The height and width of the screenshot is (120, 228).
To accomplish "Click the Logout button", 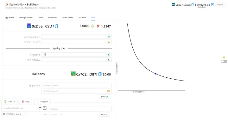I will pos(220,5).
